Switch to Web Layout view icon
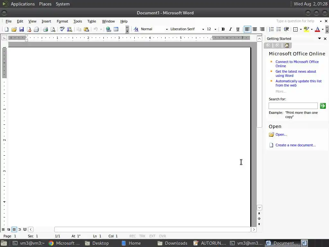This screenshot has width=329, height=247. [x=9, y=229]
